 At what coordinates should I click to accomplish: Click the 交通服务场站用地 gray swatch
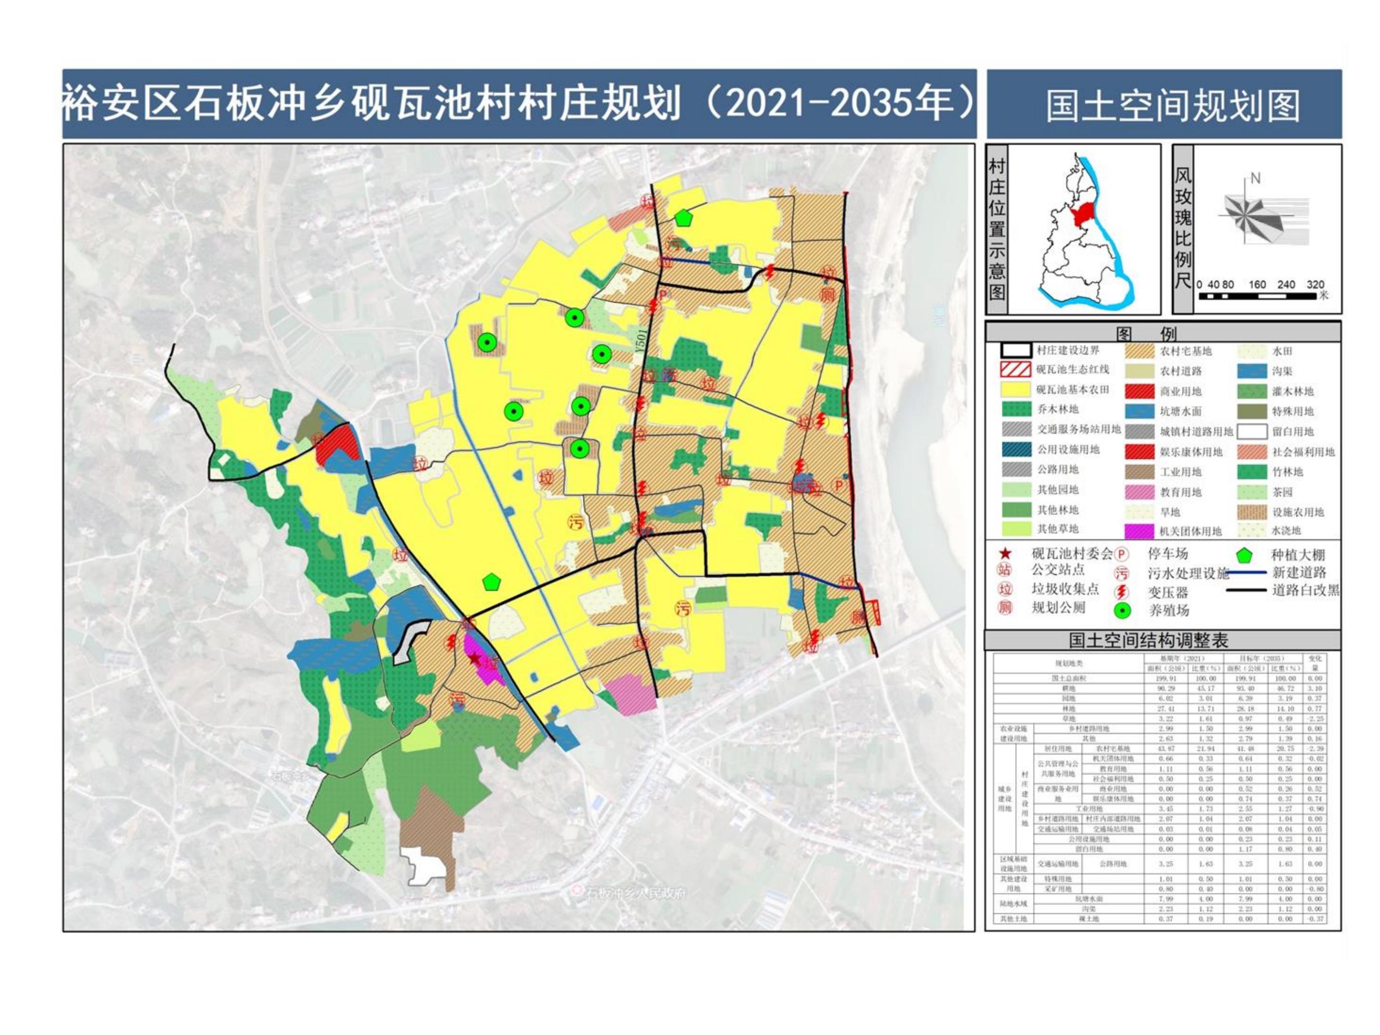(x=1016, y=429)
